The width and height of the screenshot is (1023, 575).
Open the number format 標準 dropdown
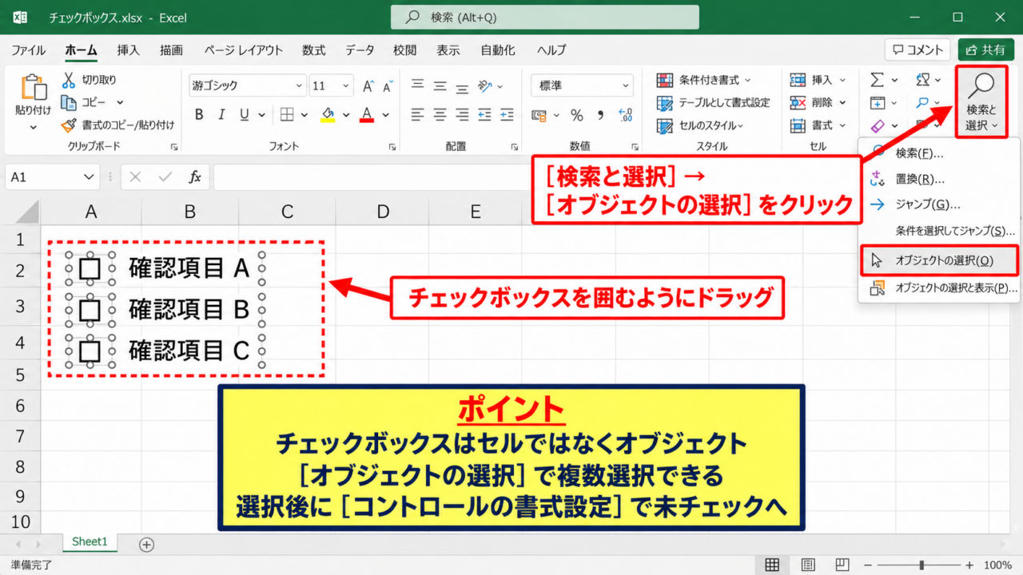coord(624,85)
